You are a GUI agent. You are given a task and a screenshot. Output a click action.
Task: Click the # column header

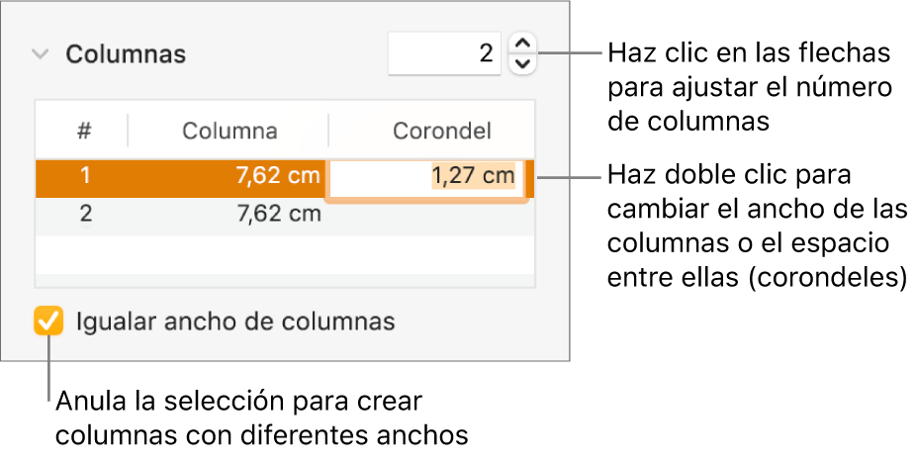tap(85, 131)
